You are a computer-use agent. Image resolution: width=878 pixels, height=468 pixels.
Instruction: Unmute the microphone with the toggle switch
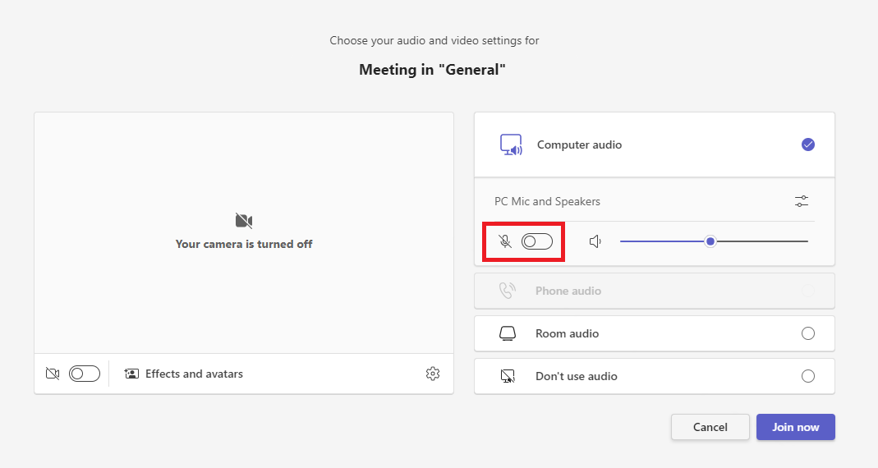[537, 241]
